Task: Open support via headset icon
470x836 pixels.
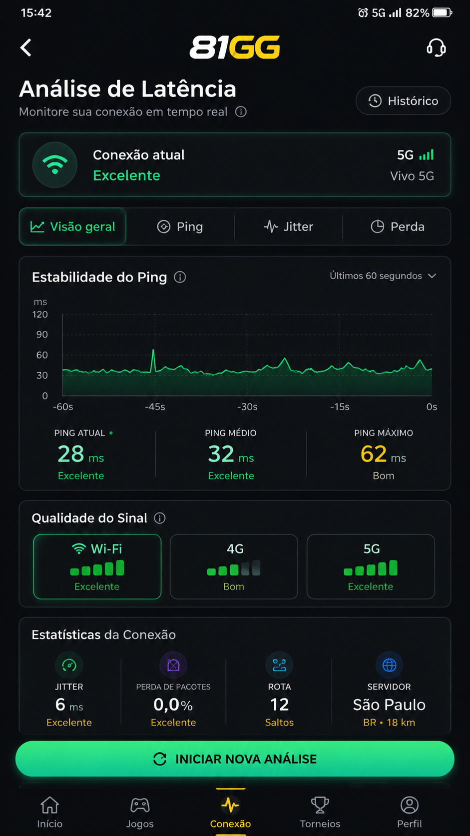Action: 436,48
